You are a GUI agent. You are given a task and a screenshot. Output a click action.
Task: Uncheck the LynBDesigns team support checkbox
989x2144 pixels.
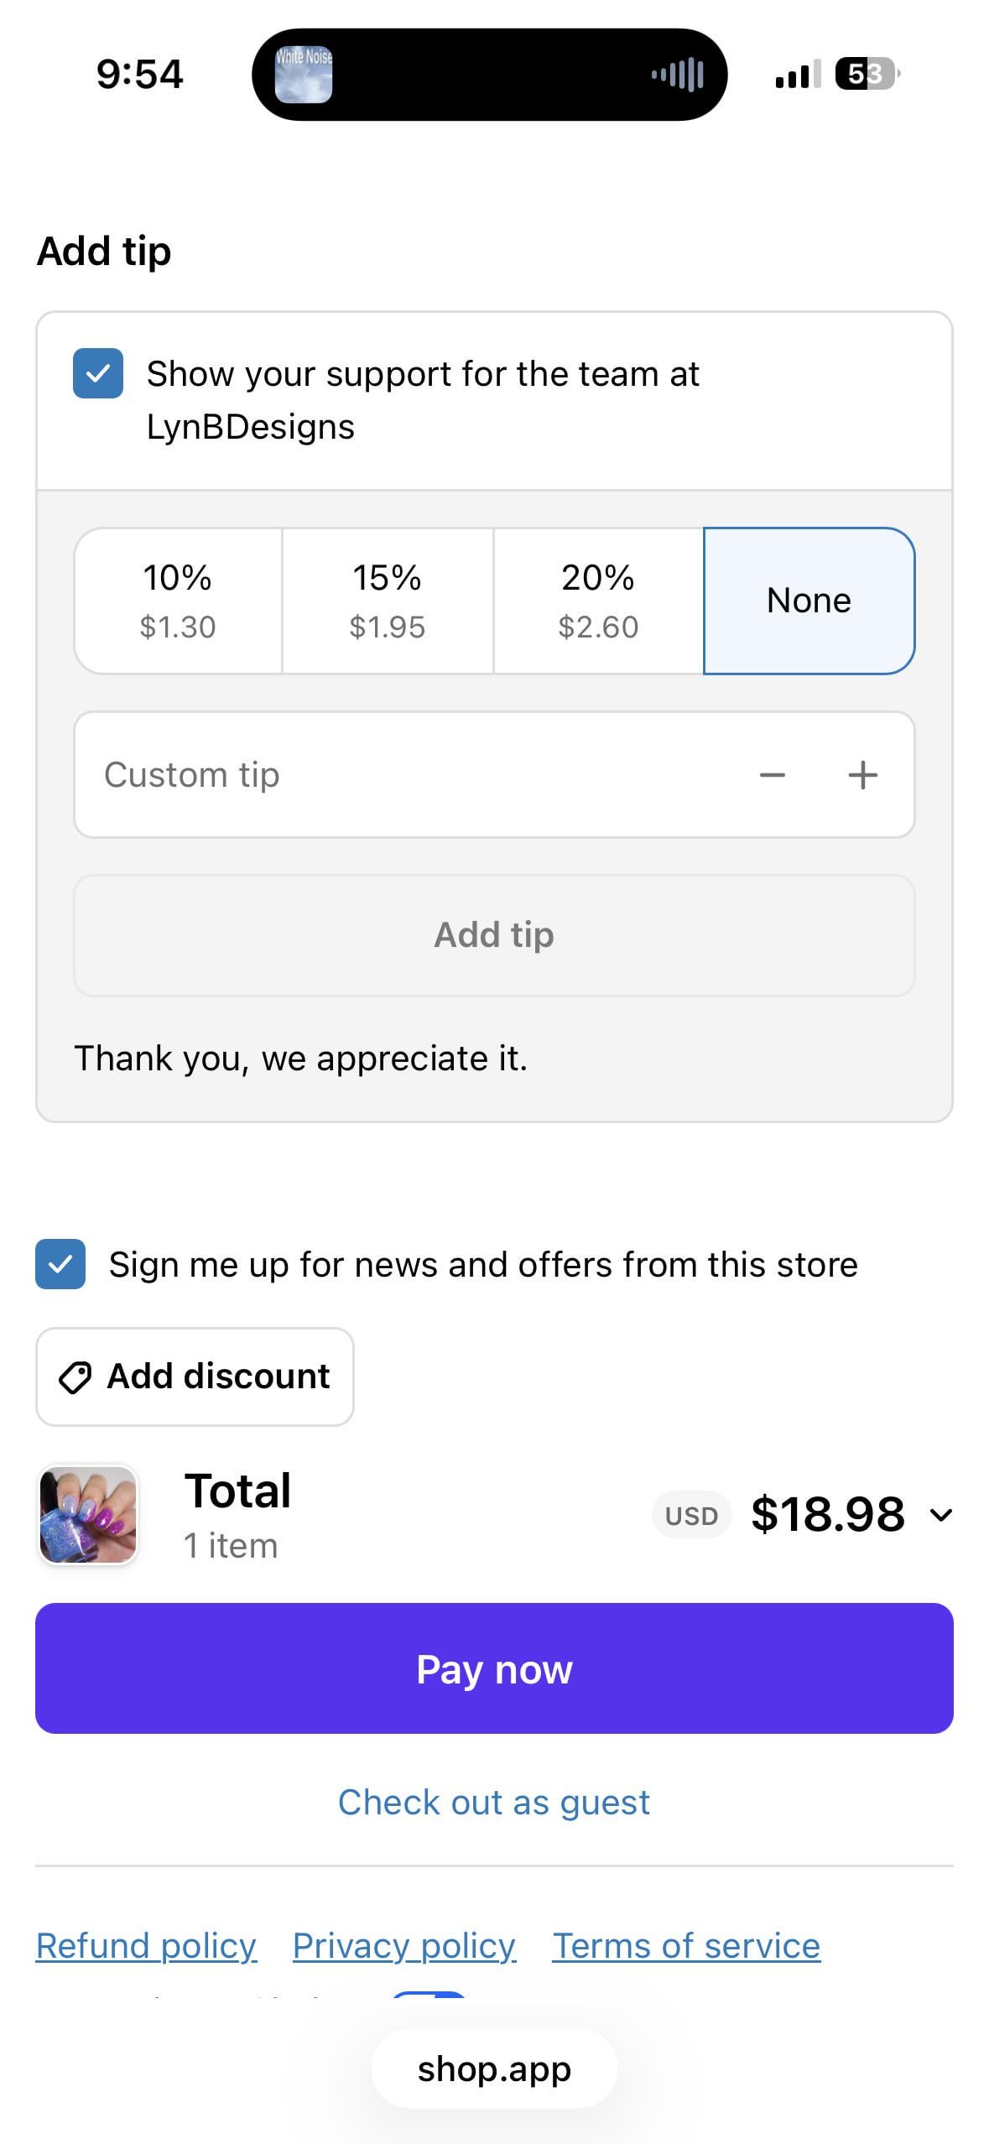[98, 373]
